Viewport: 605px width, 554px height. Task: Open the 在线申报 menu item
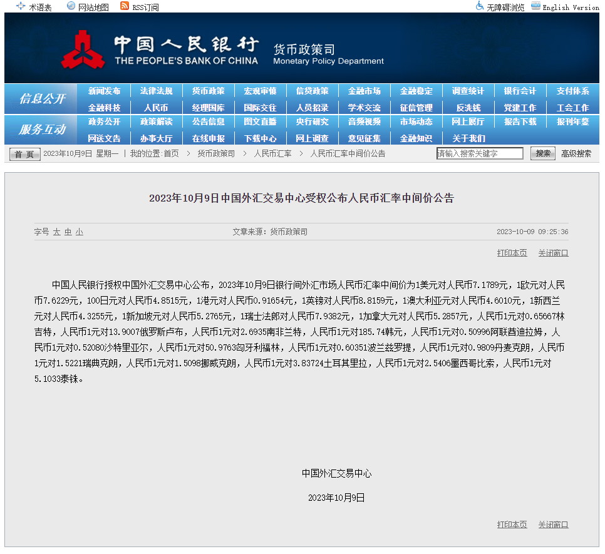[209, 138]
